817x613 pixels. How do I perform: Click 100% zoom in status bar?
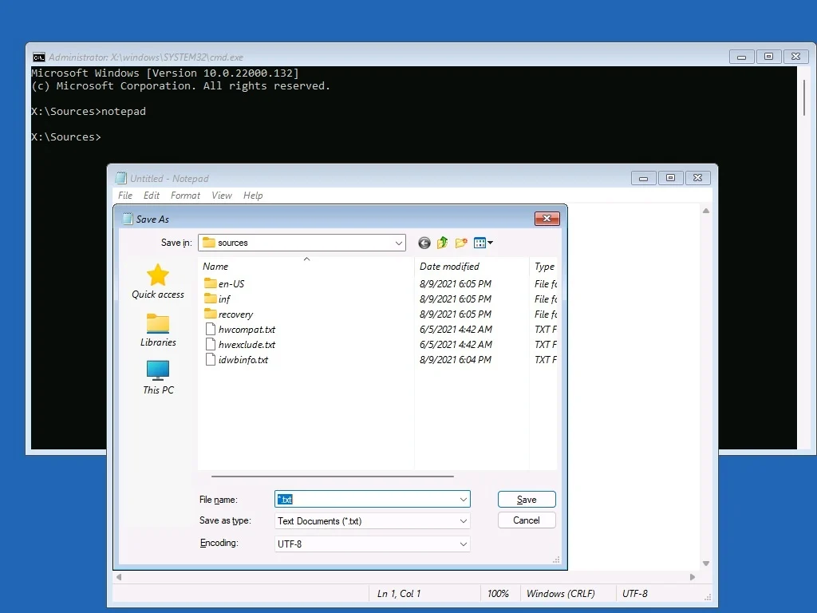[498, 594]
